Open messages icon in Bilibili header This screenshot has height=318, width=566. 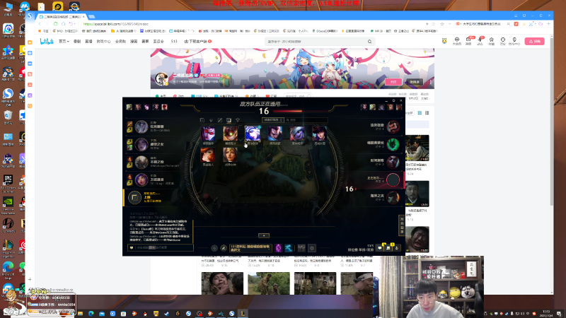(x=468, y=41)
